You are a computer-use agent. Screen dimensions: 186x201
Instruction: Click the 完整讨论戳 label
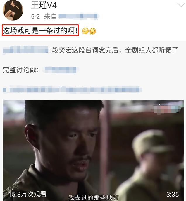(x=21, y=70)
